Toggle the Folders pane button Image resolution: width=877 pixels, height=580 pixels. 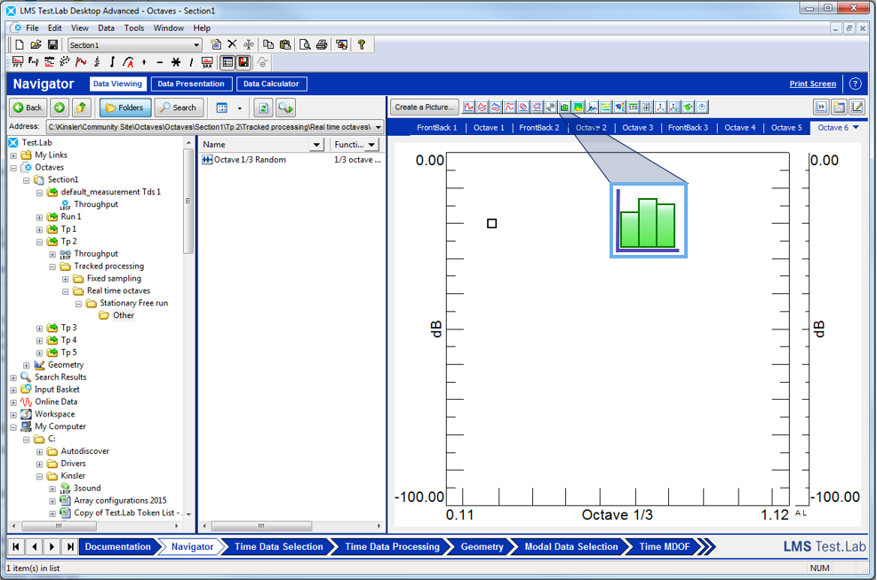pos(124,107)
